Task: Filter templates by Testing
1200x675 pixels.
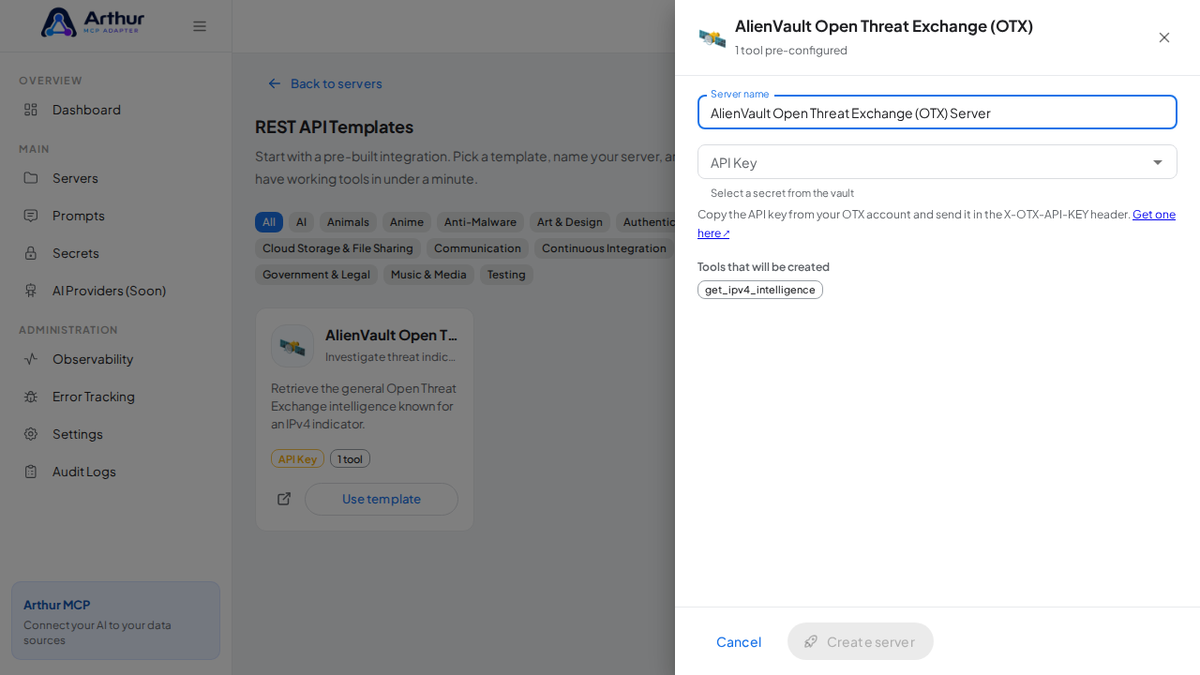Action: (506, 275)
